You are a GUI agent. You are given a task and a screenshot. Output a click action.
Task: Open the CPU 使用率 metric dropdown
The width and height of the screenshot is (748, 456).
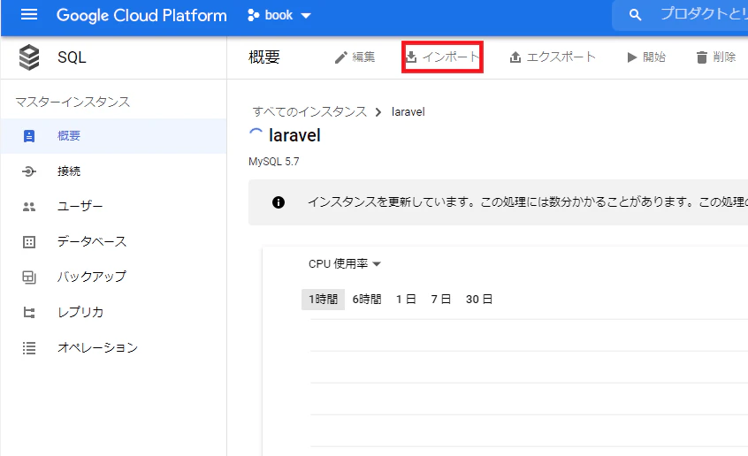[x=345, y=263]
